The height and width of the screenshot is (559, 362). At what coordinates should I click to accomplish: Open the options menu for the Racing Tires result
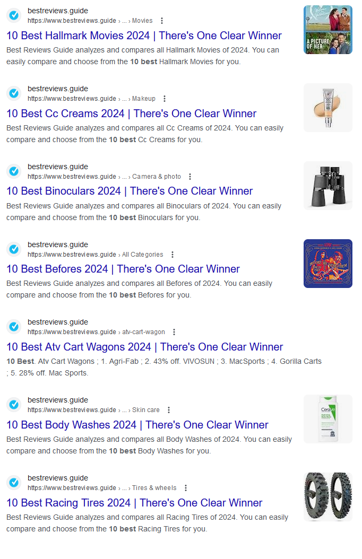click(x=185, y=488)
